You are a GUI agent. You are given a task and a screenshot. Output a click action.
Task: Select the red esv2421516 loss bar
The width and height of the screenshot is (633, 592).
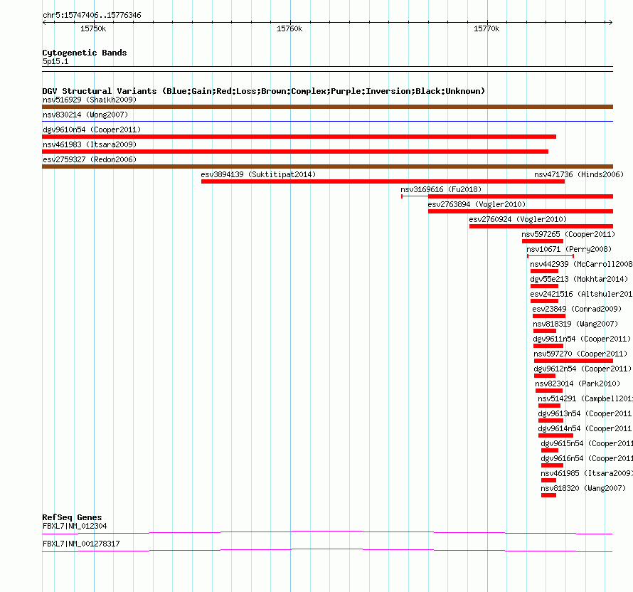click(544, 301)
